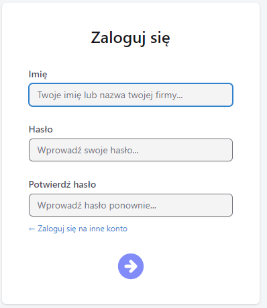Image resolution: width=267 pixels, height=308 pixels.
Task: Click the Hasło field label
Action: pyautogui.click(x=41, y=129)
